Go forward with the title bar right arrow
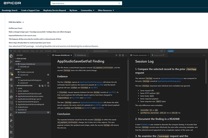The image size is (208, 138). pyautogui.click(x=90, y=51)
